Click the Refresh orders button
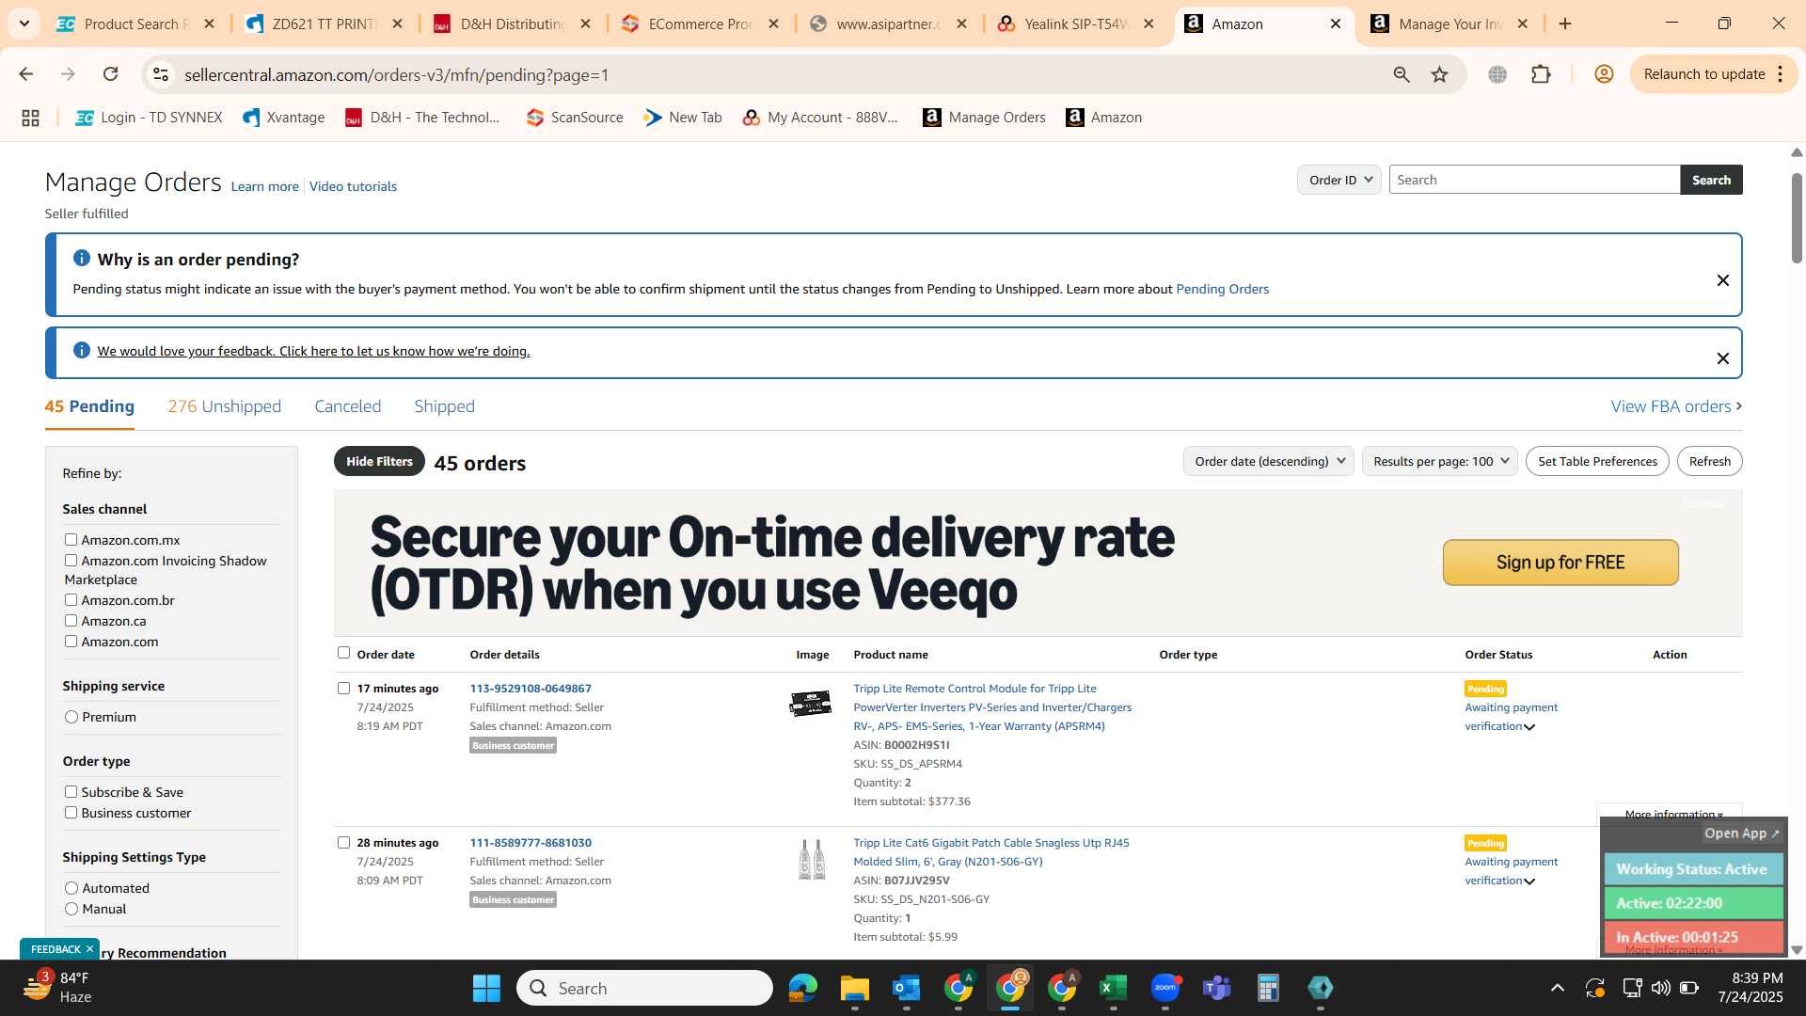The height and width of the screenshot is (1016, 1806). pos(1709,461)
